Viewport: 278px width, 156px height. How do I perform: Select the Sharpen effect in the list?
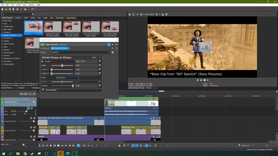[7, 50]
